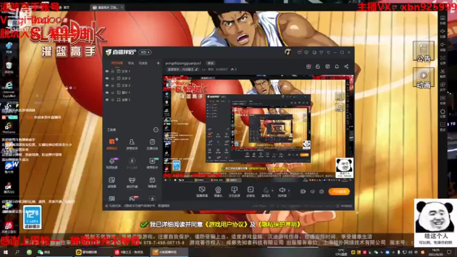The height and width of the screenshot is (257, 457).
Task: Expand the speaker options arrow
Action: [289, 191]
